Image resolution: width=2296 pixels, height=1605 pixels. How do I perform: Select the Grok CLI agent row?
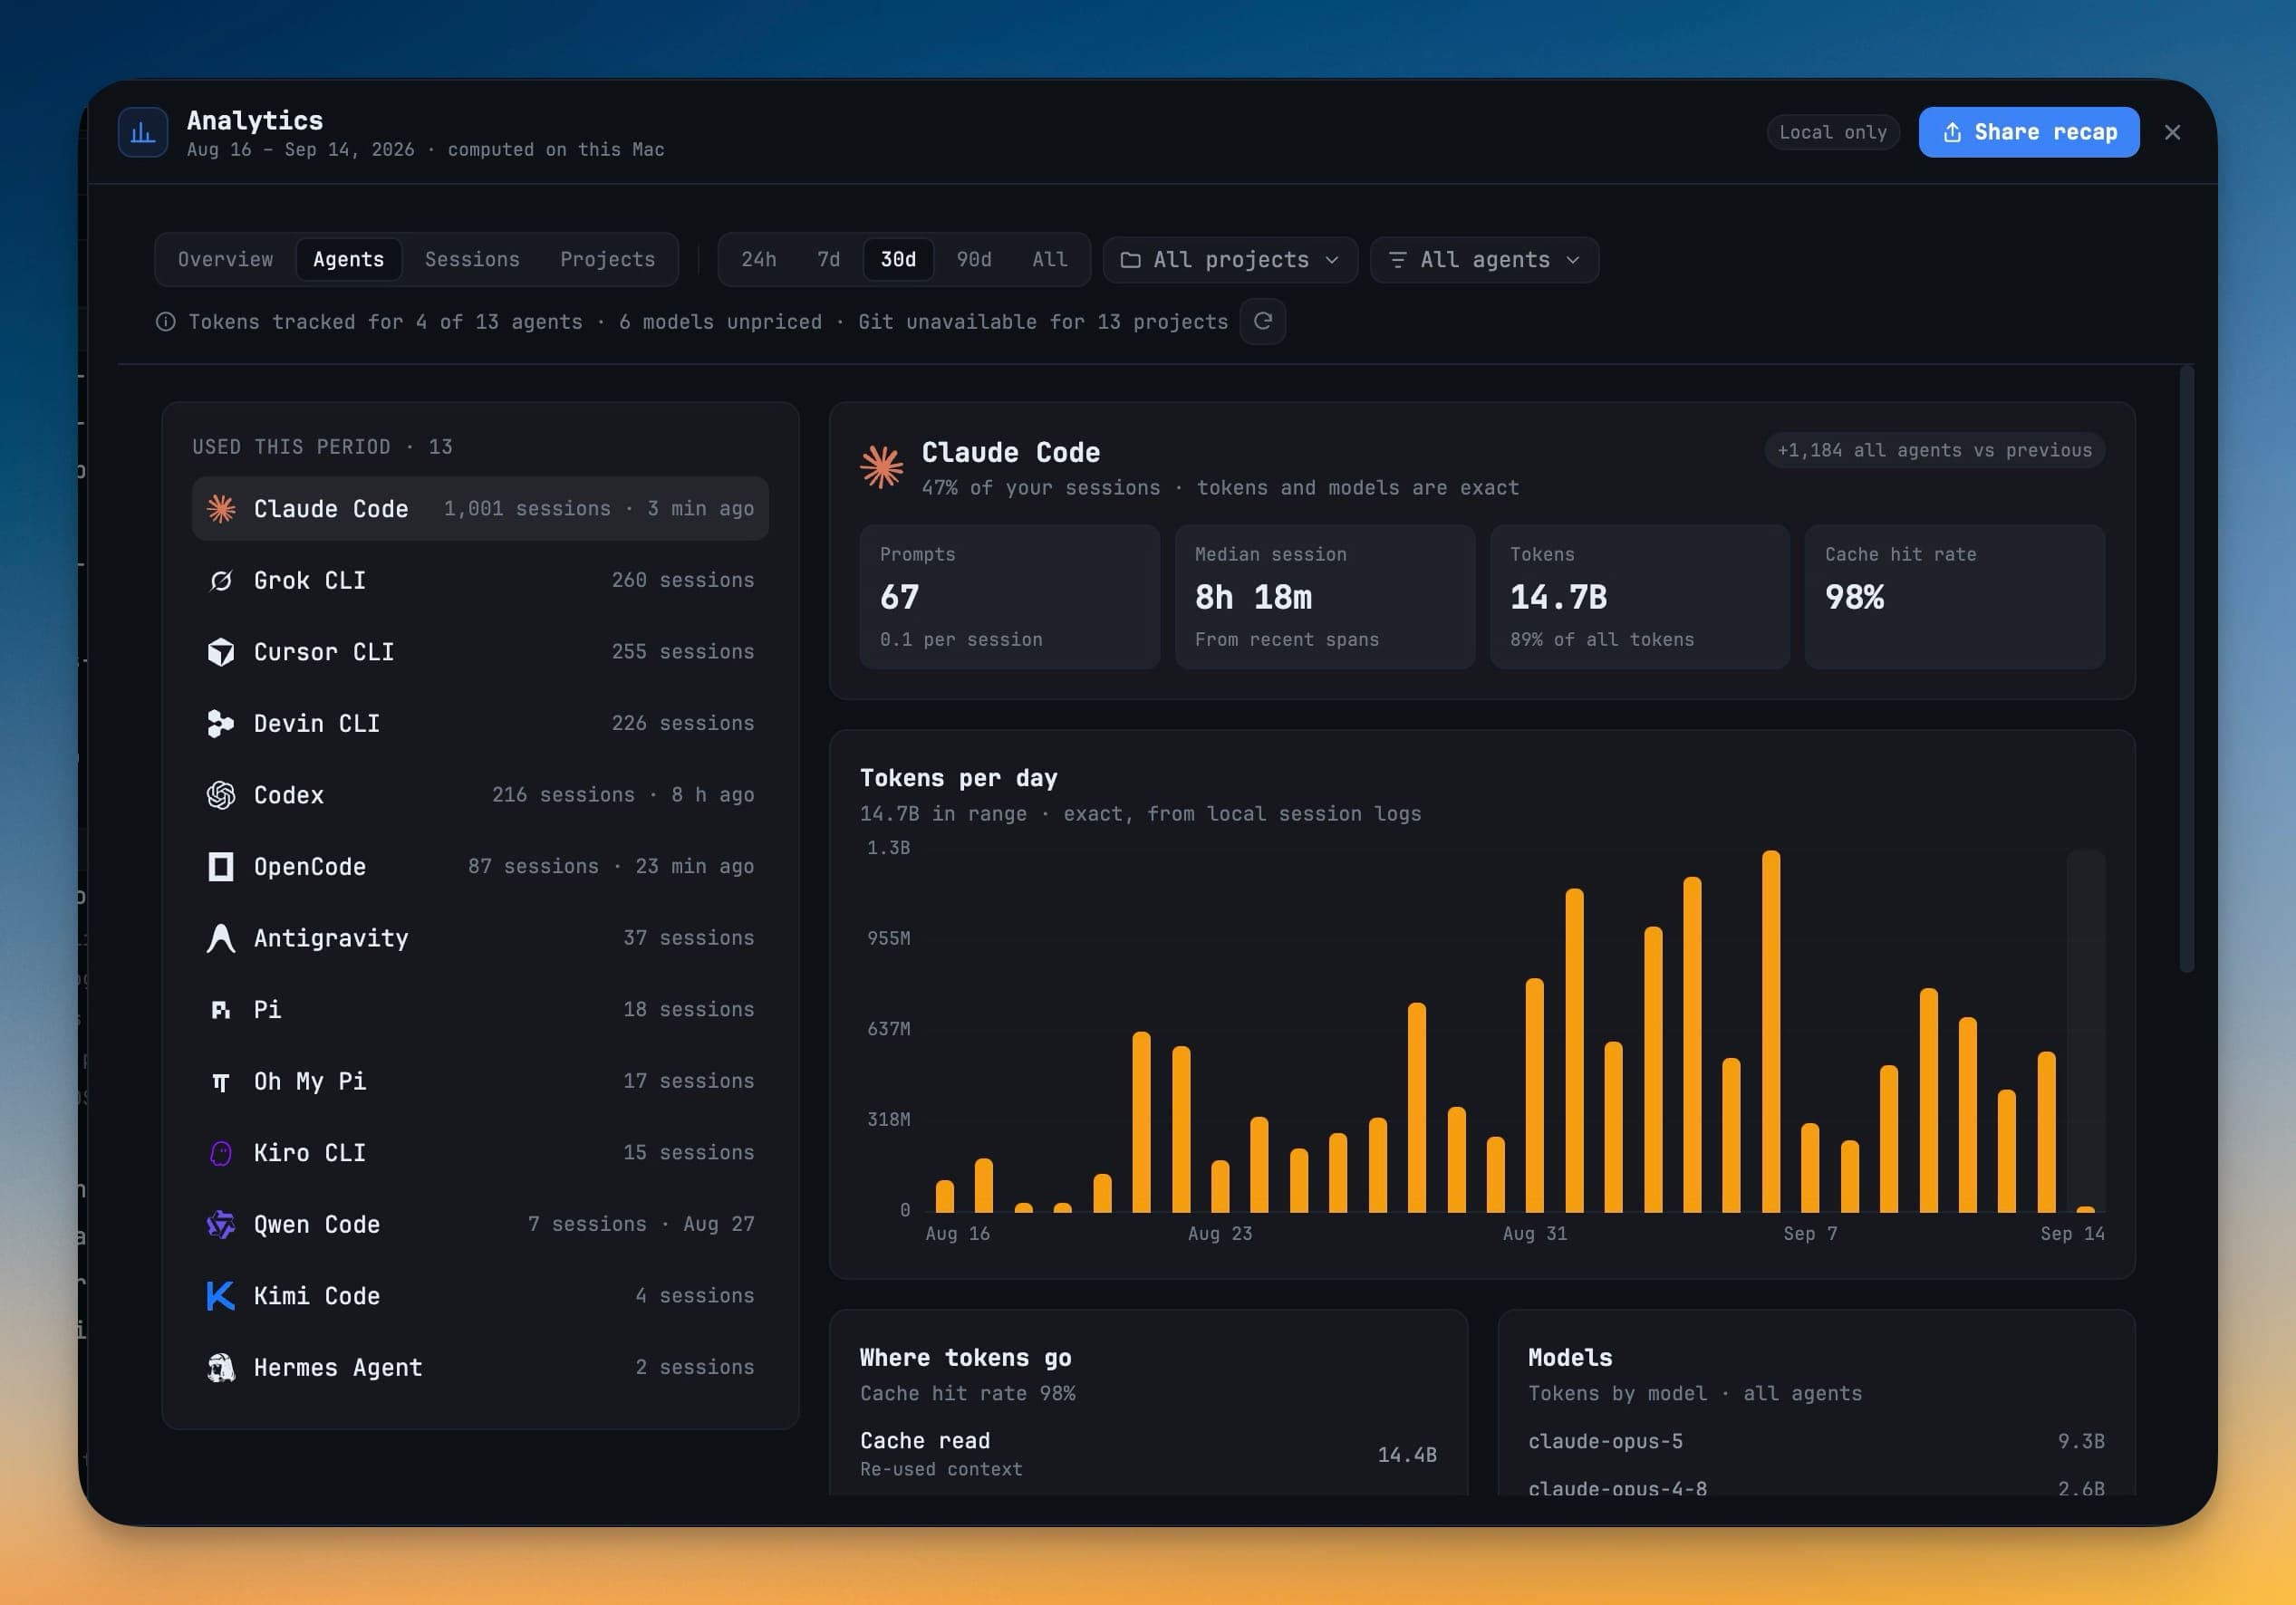point(480,581)
